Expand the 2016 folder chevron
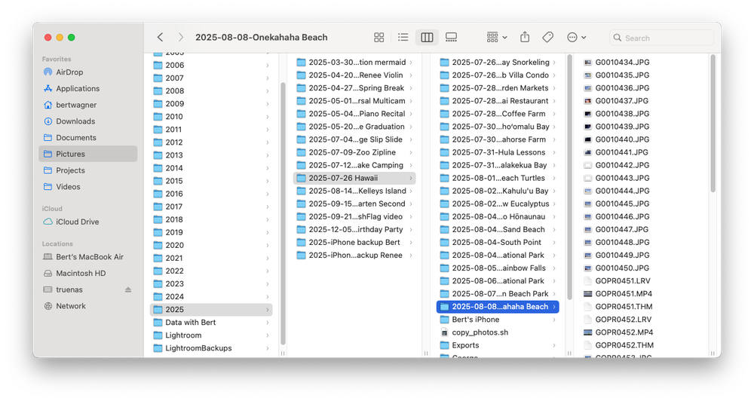Viewport: 754px width, 401px height. (x=268, y=194)
